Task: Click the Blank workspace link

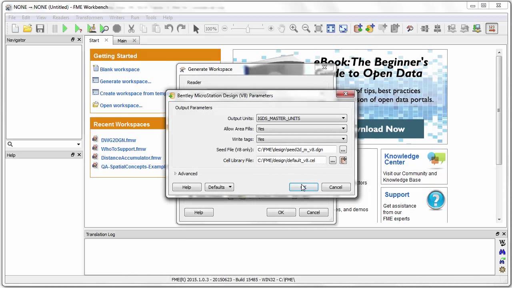Action: coord(120,70)
